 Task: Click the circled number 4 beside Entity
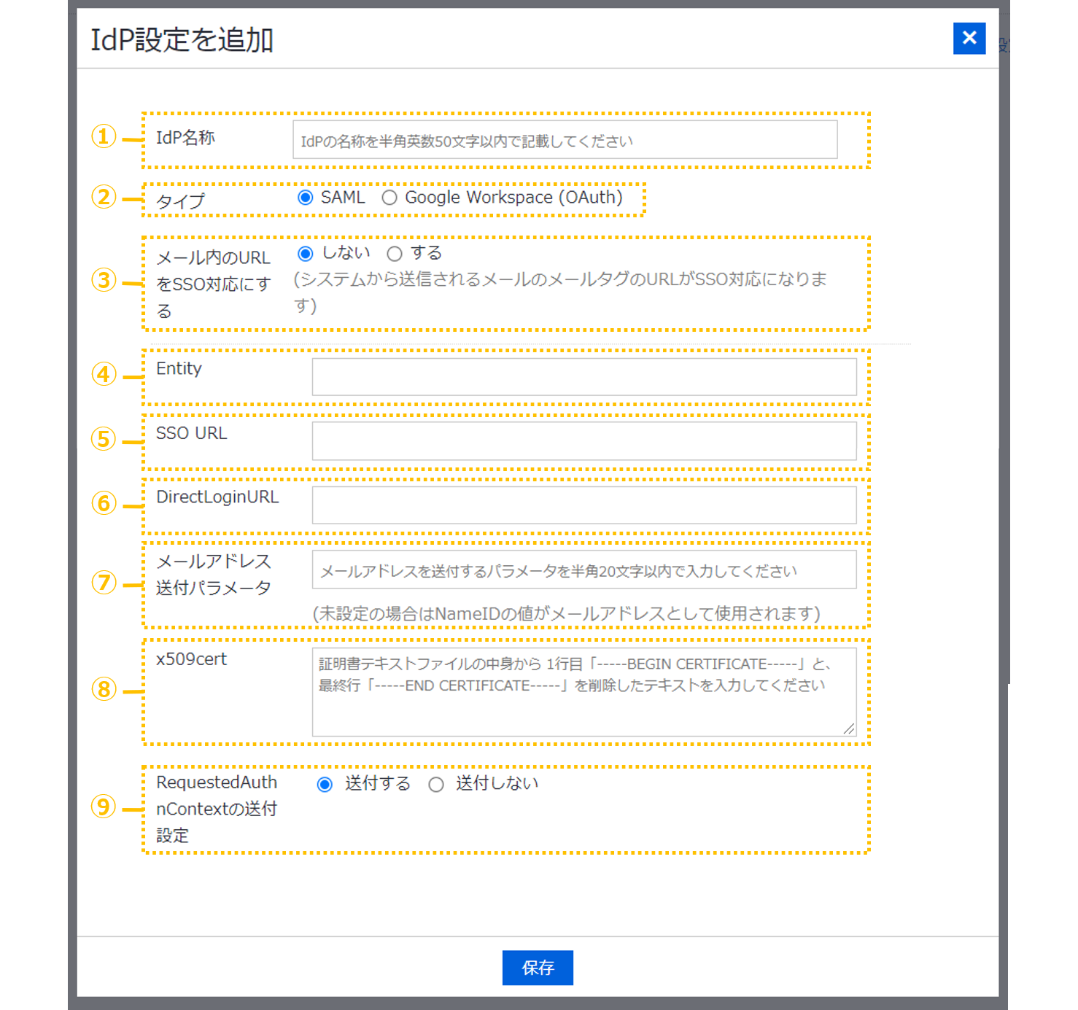tap(104, 374)
